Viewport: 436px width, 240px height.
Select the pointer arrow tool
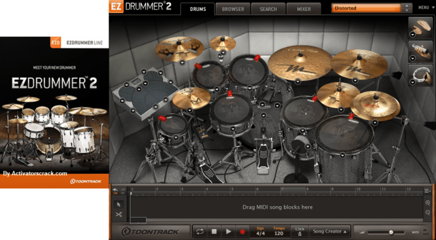coord(119,204)
